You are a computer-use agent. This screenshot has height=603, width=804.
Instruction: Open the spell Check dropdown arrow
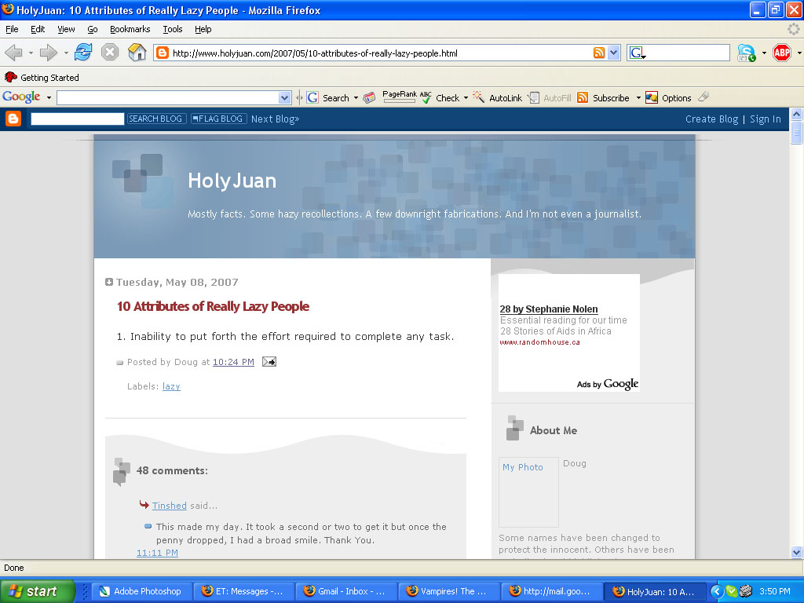coord(466,98)
